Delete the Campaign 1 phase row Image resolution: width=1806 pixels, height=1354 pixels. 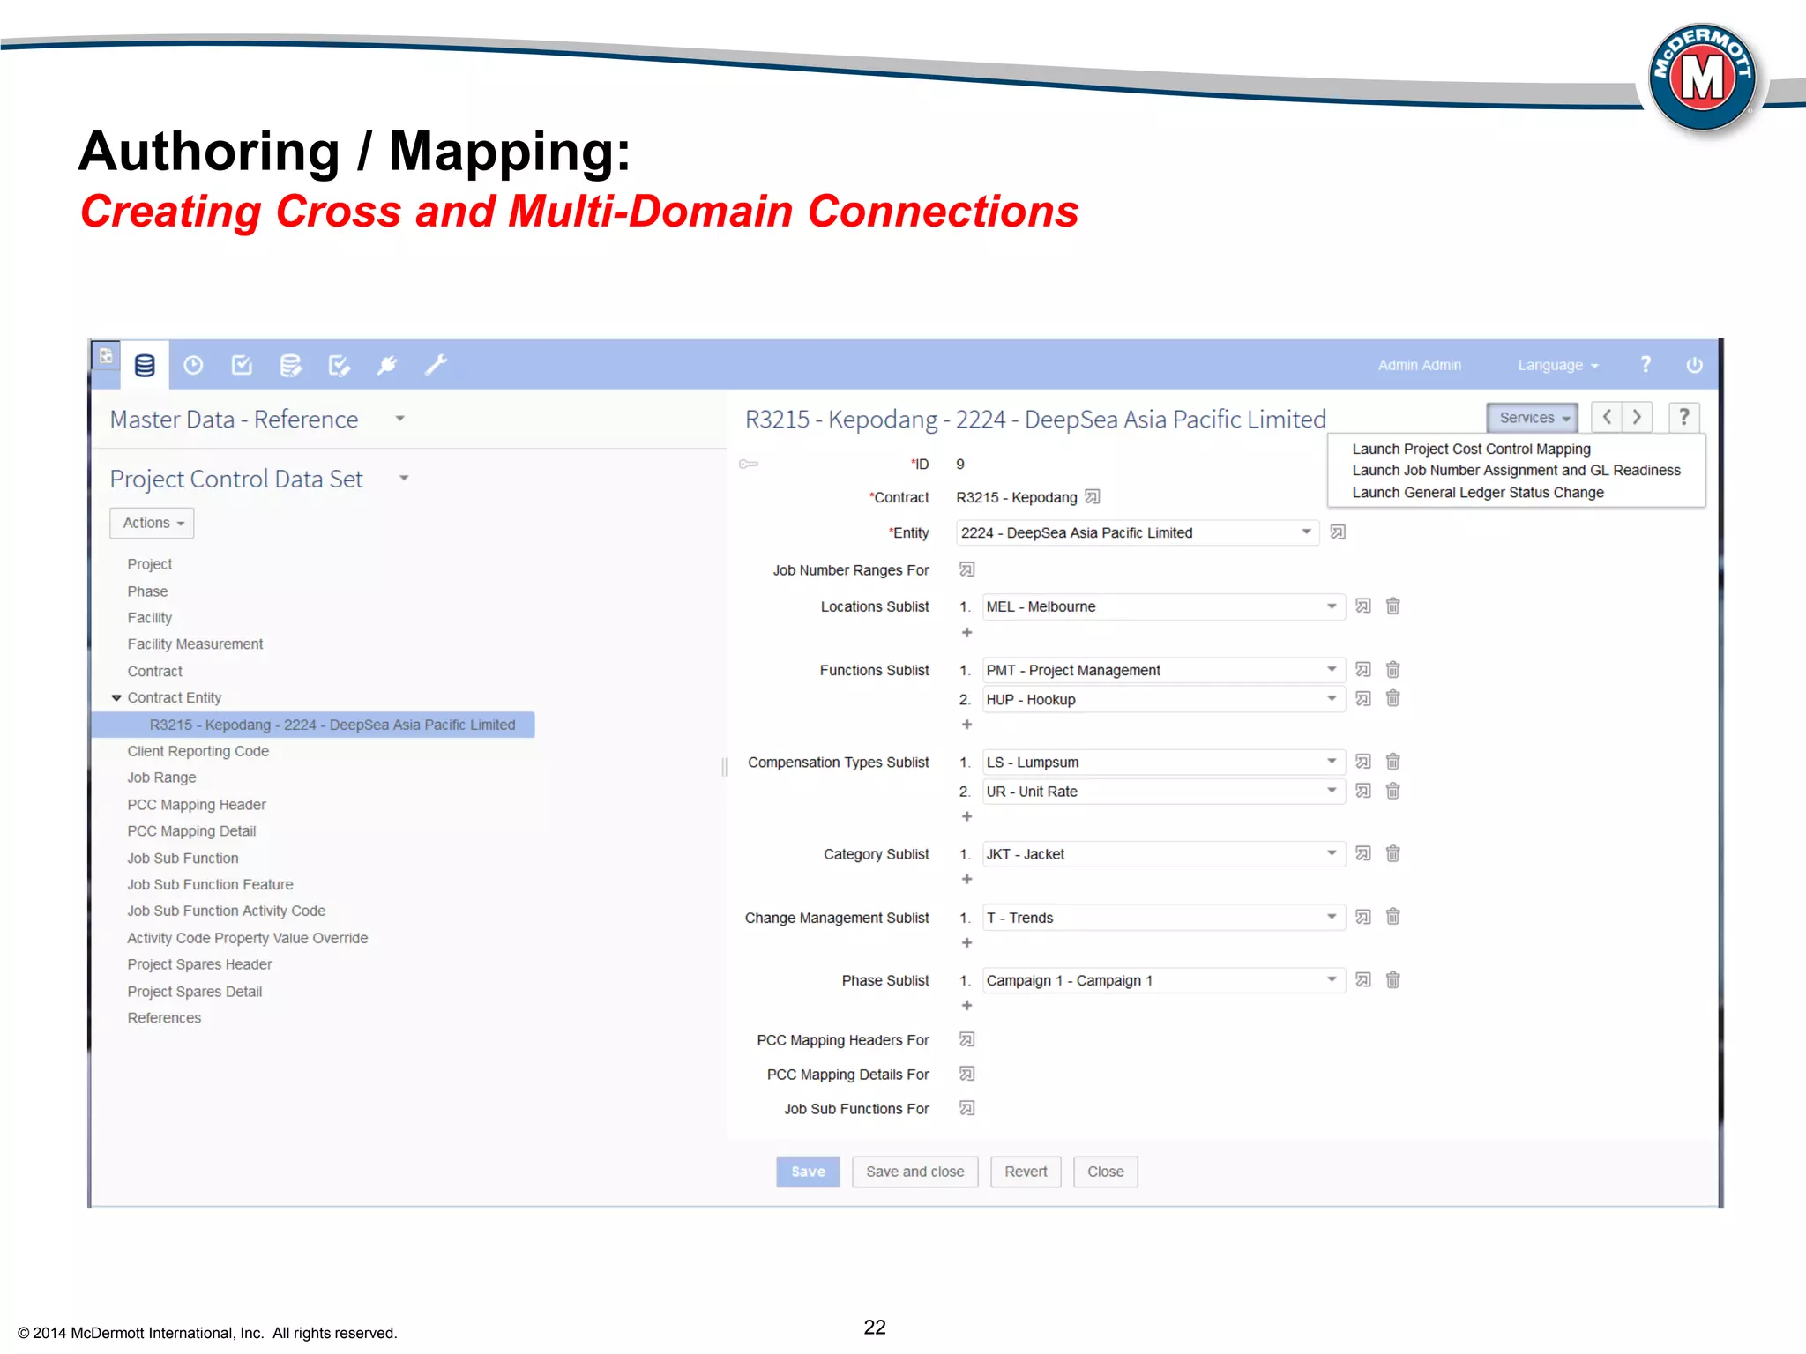pos(1393,980)
